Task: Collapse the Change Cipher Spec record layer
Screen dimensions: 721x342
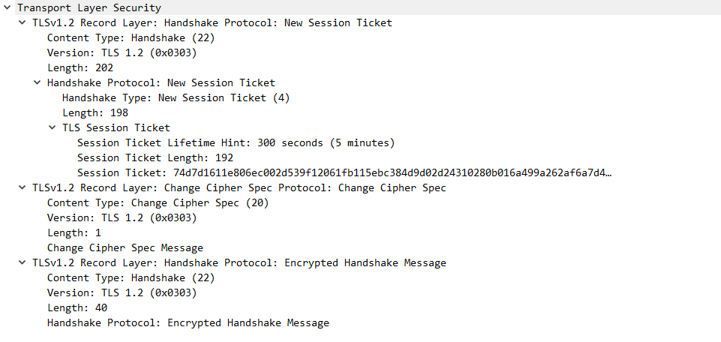Action: click(22, 187)
